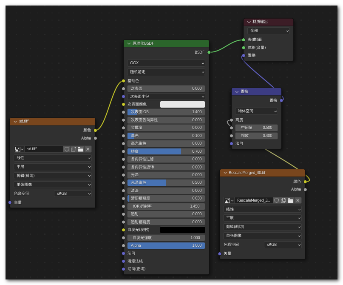Browse images dropdown icon in sd.tiff node
Viewport: 343px width, 285px height.
[x=19, y=149]
